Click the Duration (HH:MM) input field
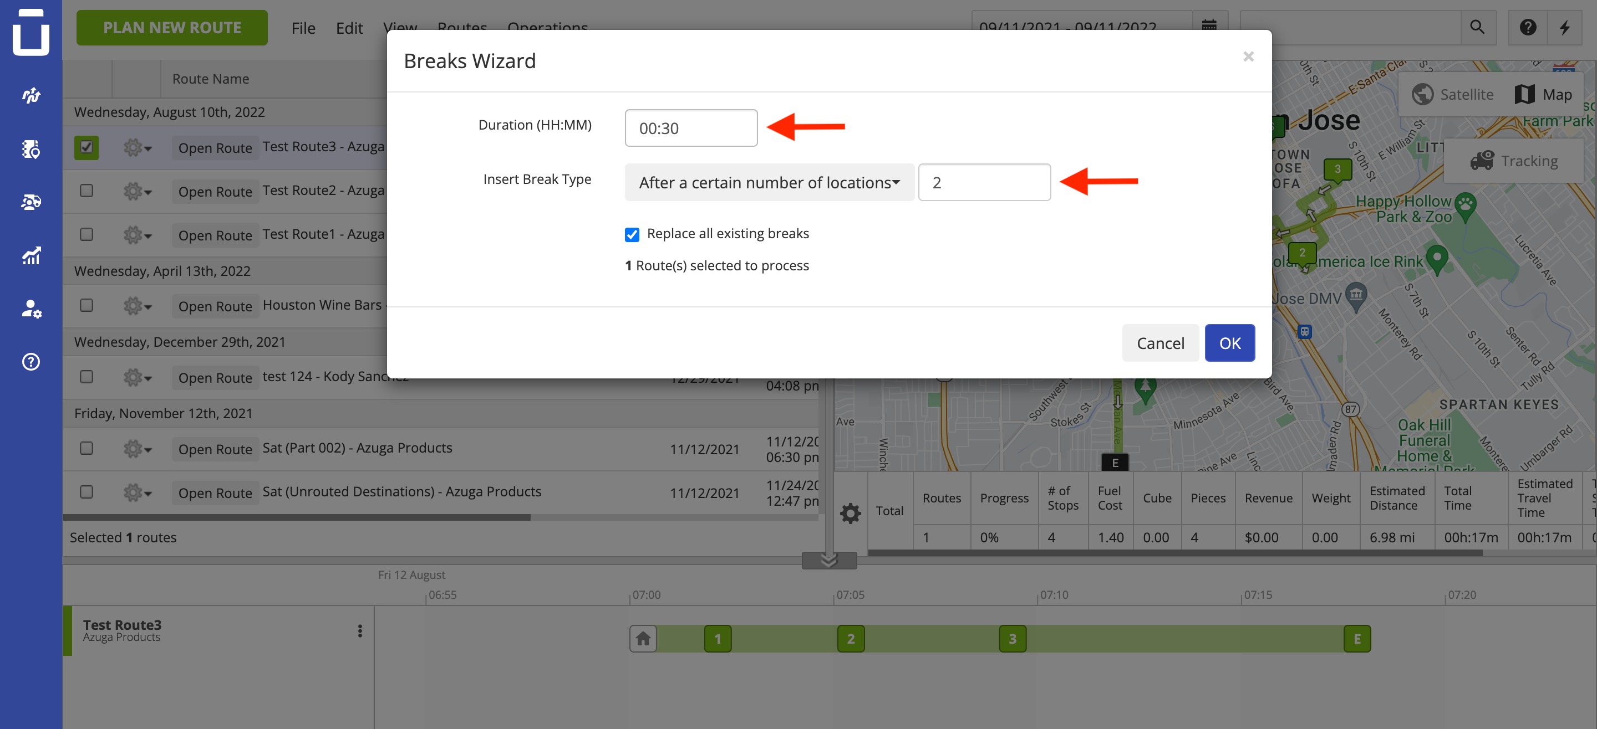Image resolution: width=1597 pixels, height=729 pixels. point(690,127)
